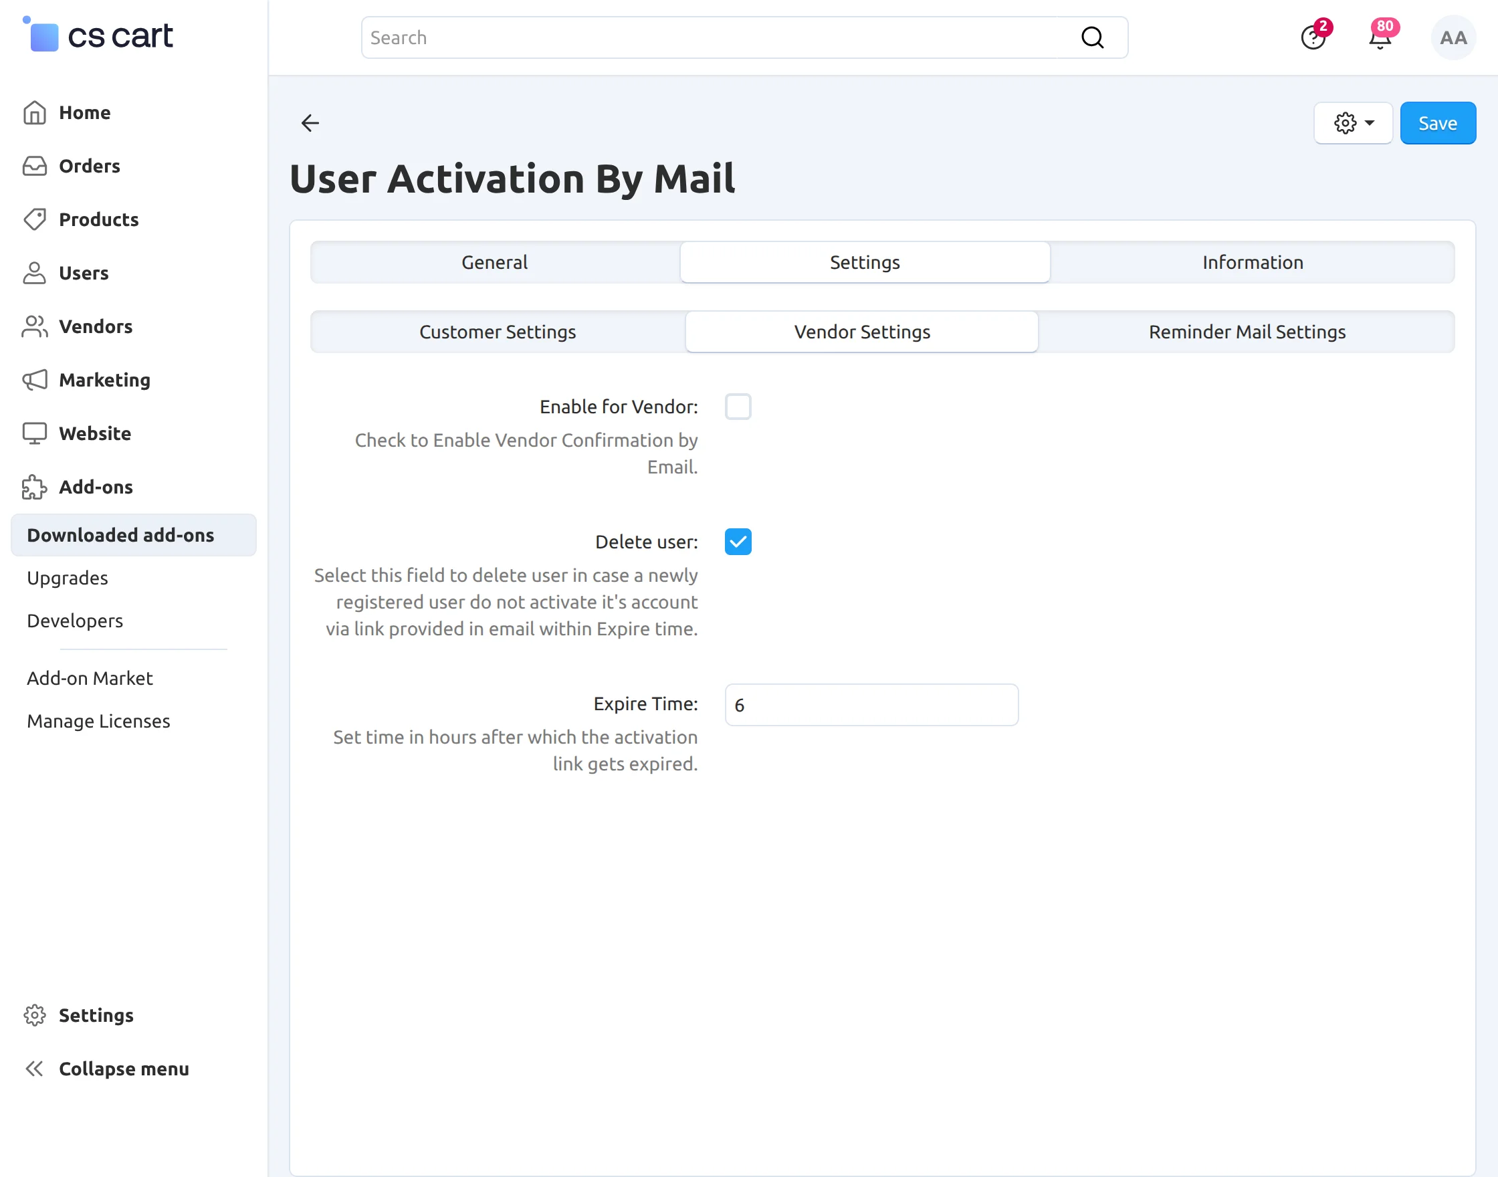The height and width of the screenshot is (1177, 1498).
Task: Navigate to Orders menu label
Action: (90, 166)
